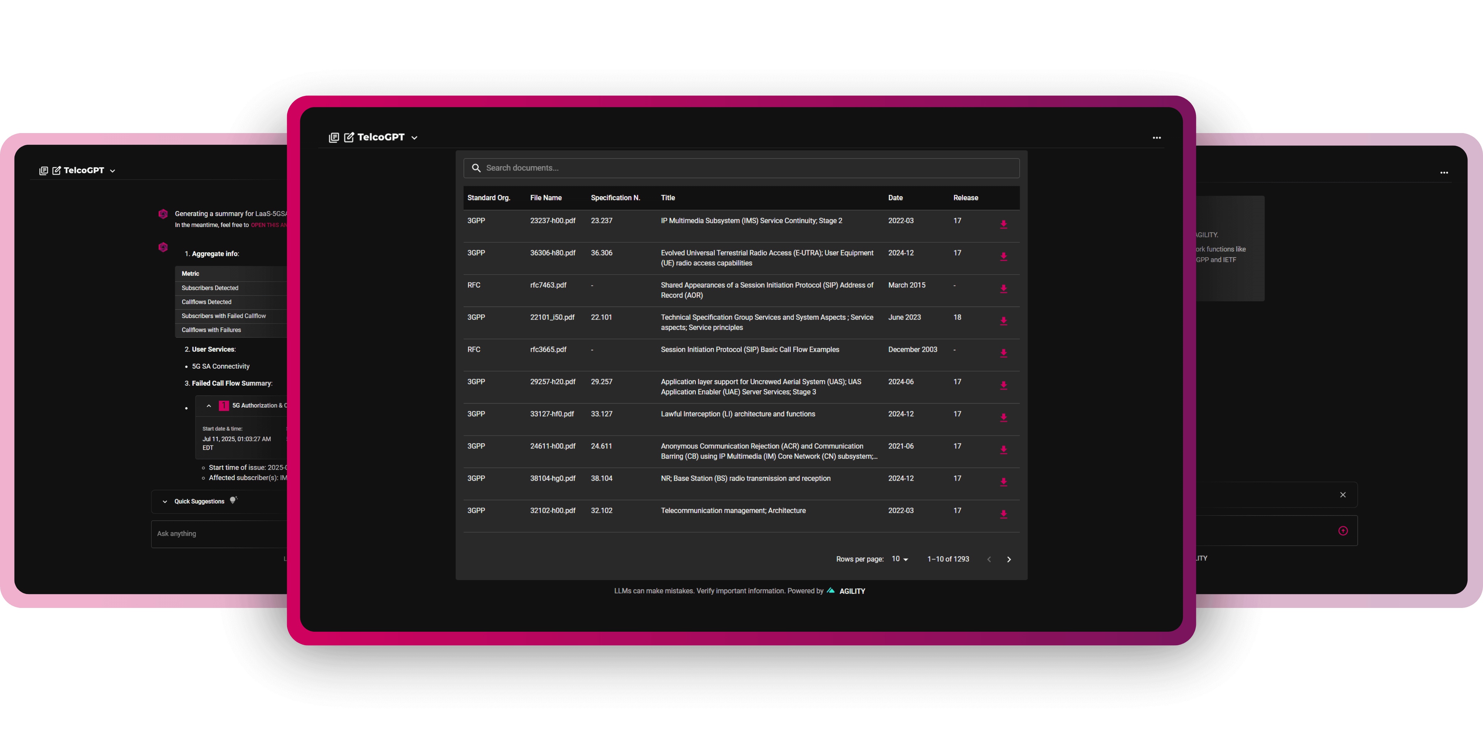The image size is (1483, 741).
Task: Sort by the Release column header
Action: pos(965,198)
